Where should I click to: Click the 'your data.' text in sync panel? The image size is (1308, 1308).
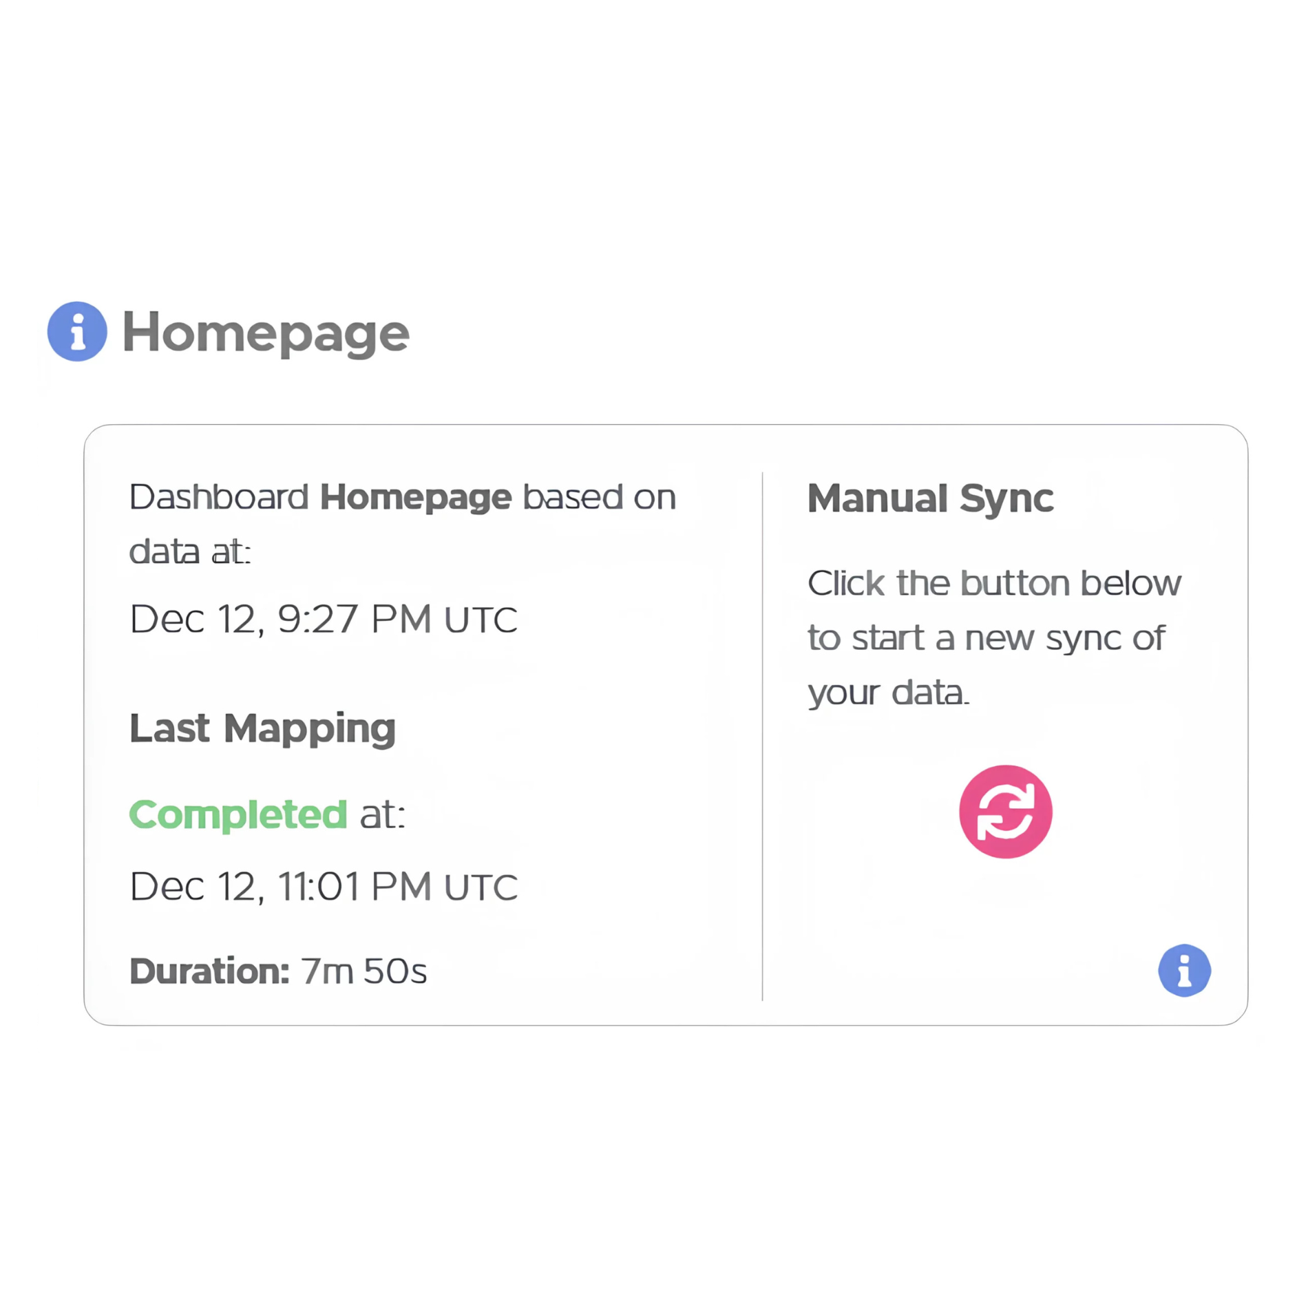tap(888, 693)
